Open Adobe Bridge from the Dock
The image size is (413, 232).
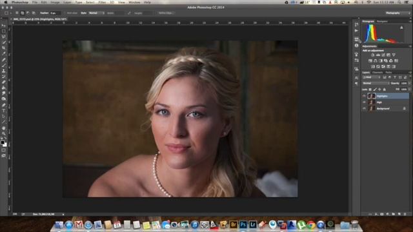[x=234, y=225]
